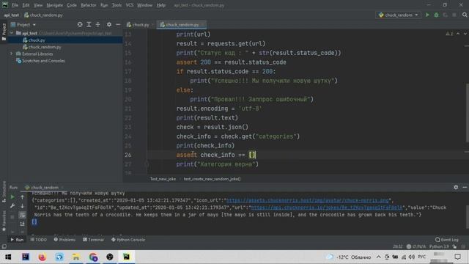Hide the Run tool window
Screen dimensions: 469x264
coord(465,187)
